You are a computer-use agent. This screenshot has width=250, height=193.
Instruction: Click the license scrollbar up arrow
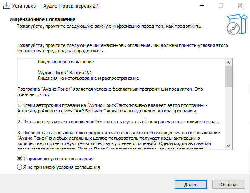[228, 63]
